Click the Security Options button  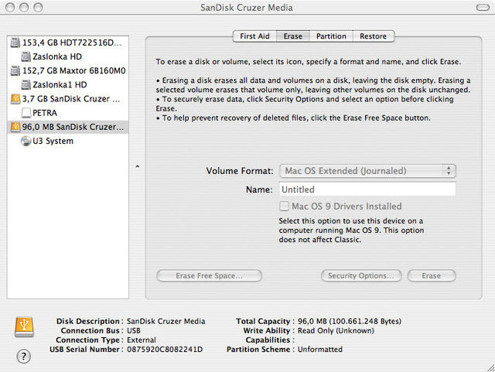(361, 275)
